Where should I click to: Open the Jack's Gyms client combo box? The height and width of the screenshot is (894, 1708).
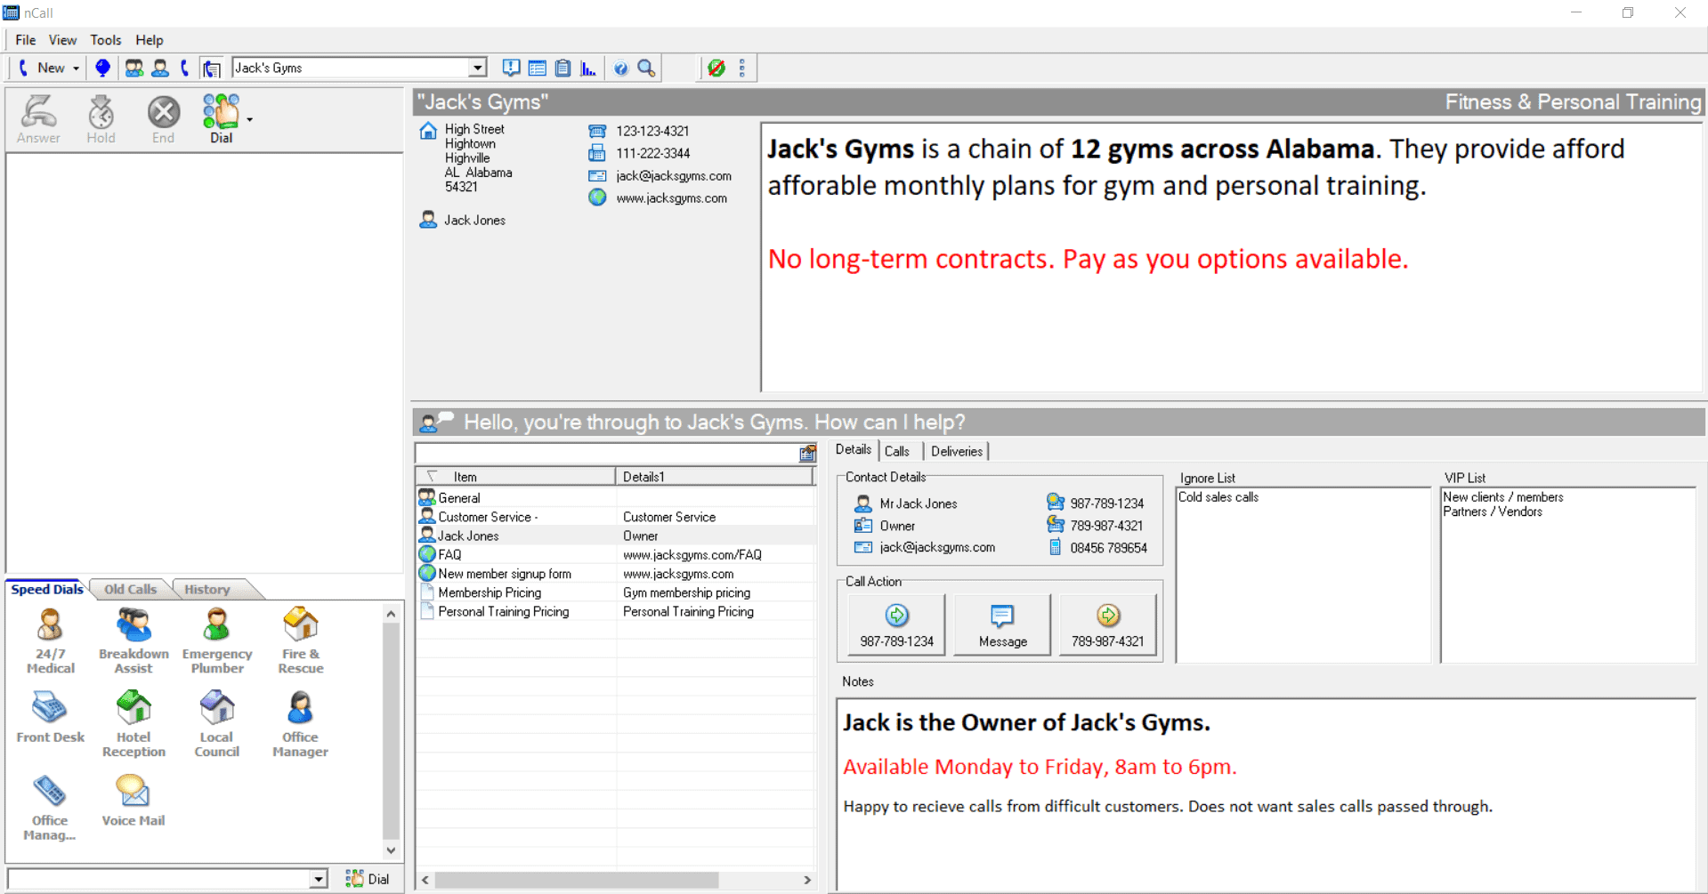(x=360, y=68)
